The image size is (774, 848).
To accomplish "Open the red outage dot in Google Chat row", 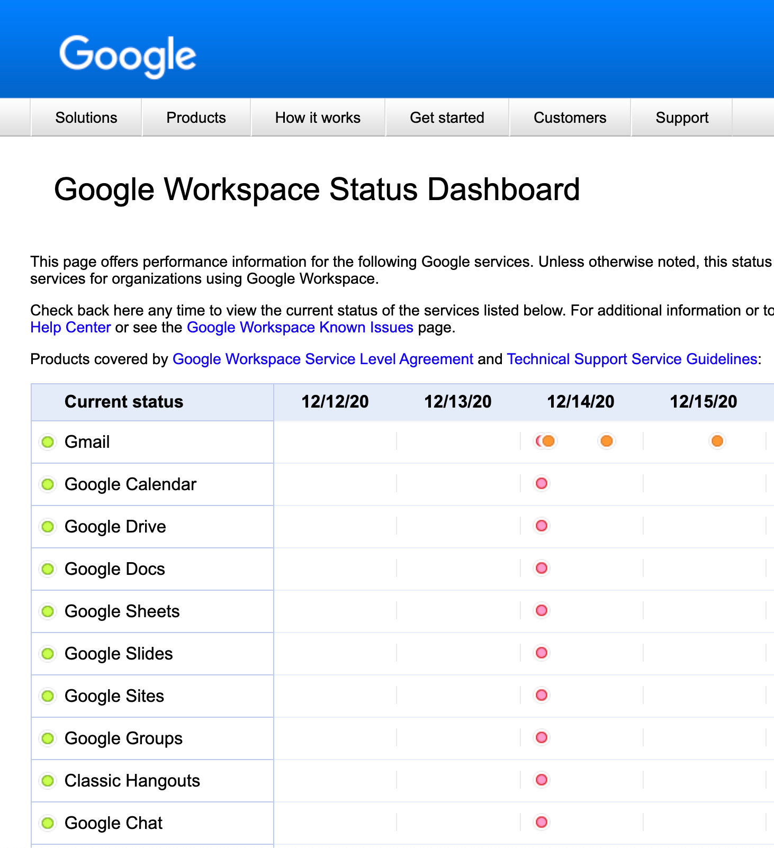I will coord(542,822).
